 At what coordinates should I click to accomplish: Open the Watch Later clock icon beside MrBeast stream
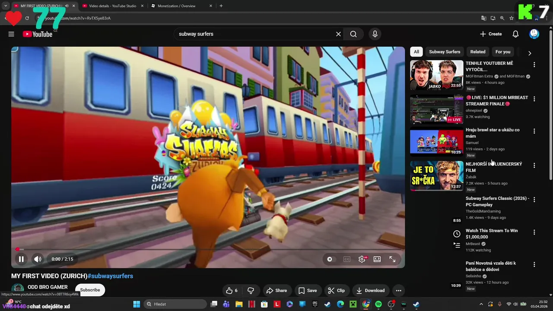[457, 234]
